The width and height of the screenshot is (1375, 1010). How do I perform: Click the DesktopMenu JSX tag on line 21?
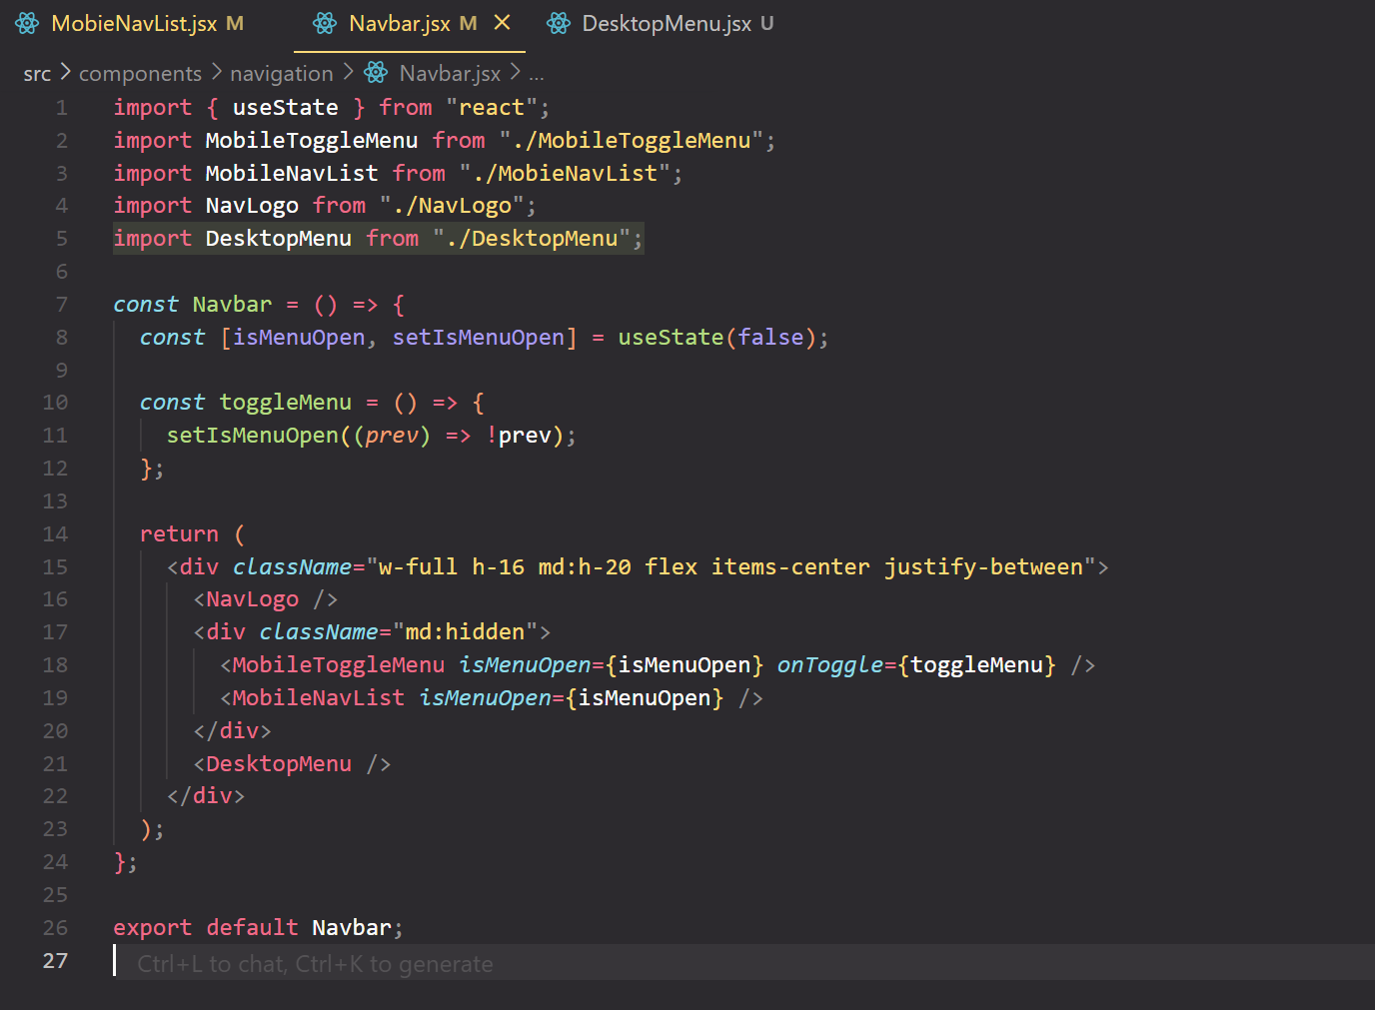click(279, 764)
